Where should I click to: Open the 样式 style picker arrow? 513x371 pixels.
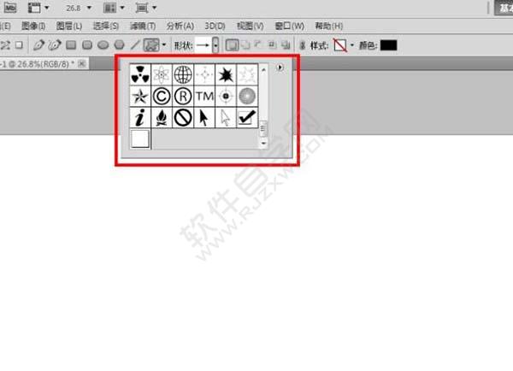(352, 45)
